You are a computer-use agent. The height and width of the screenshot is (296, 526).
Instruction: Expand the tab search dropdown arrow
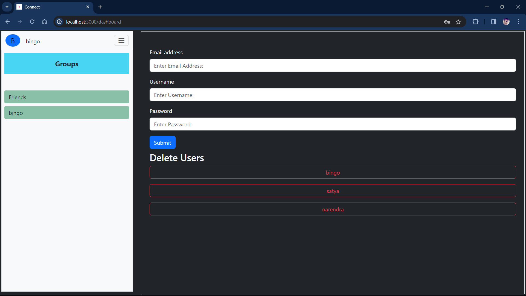tap(7, 7)
